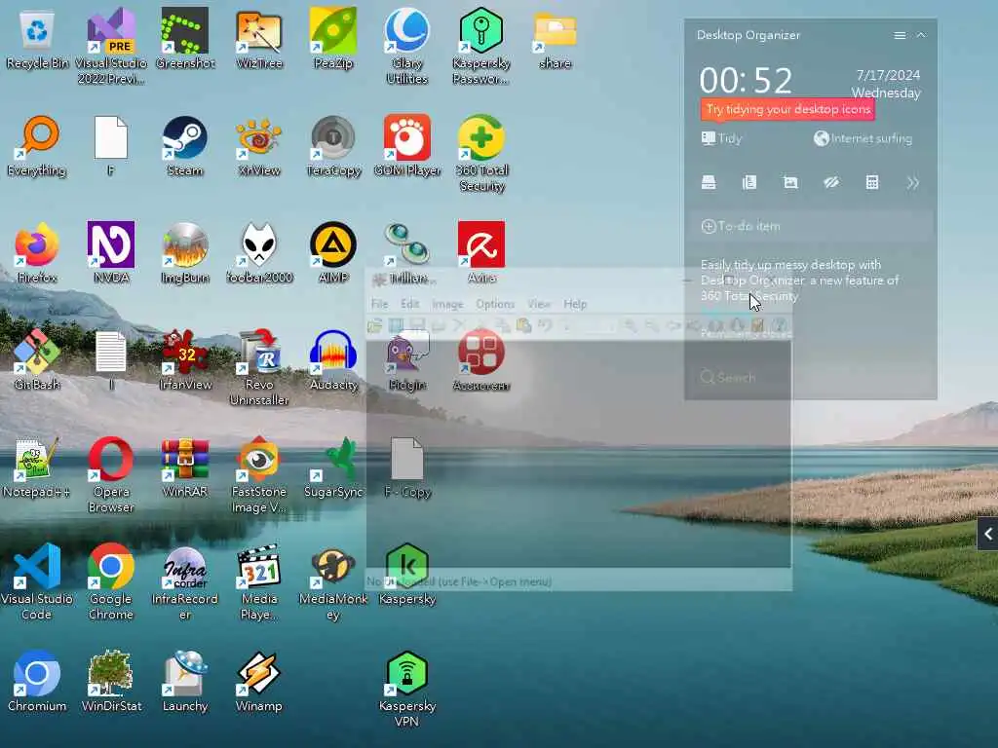Select the 'F - Copy' file
Screen dimensions: 998x748
(x=406, y=467)
